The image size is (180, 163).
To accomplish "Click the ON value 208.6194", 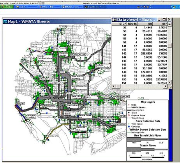I will (x=146, y=53).
